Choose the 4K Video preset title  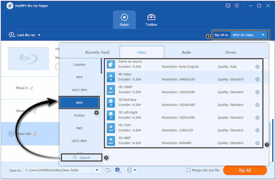coord(125,74)
